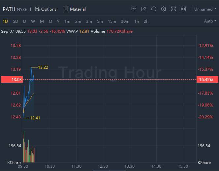
Task: Expand the Auto scale dropdown
Action: [210, 21]
